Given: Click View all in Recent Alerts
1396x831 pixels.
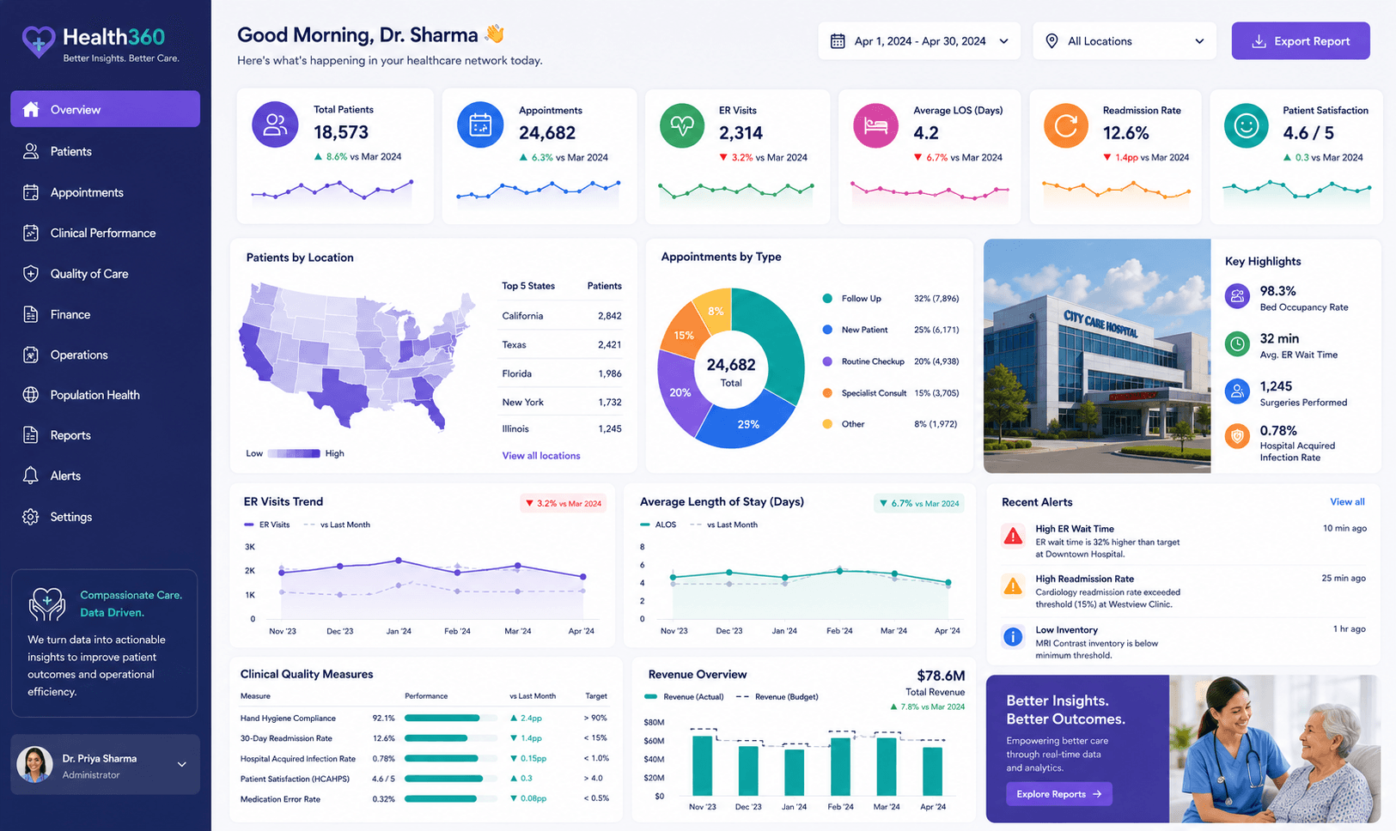Looking at the screenshot, I should pyautogui.click(x=1347, y=501).
